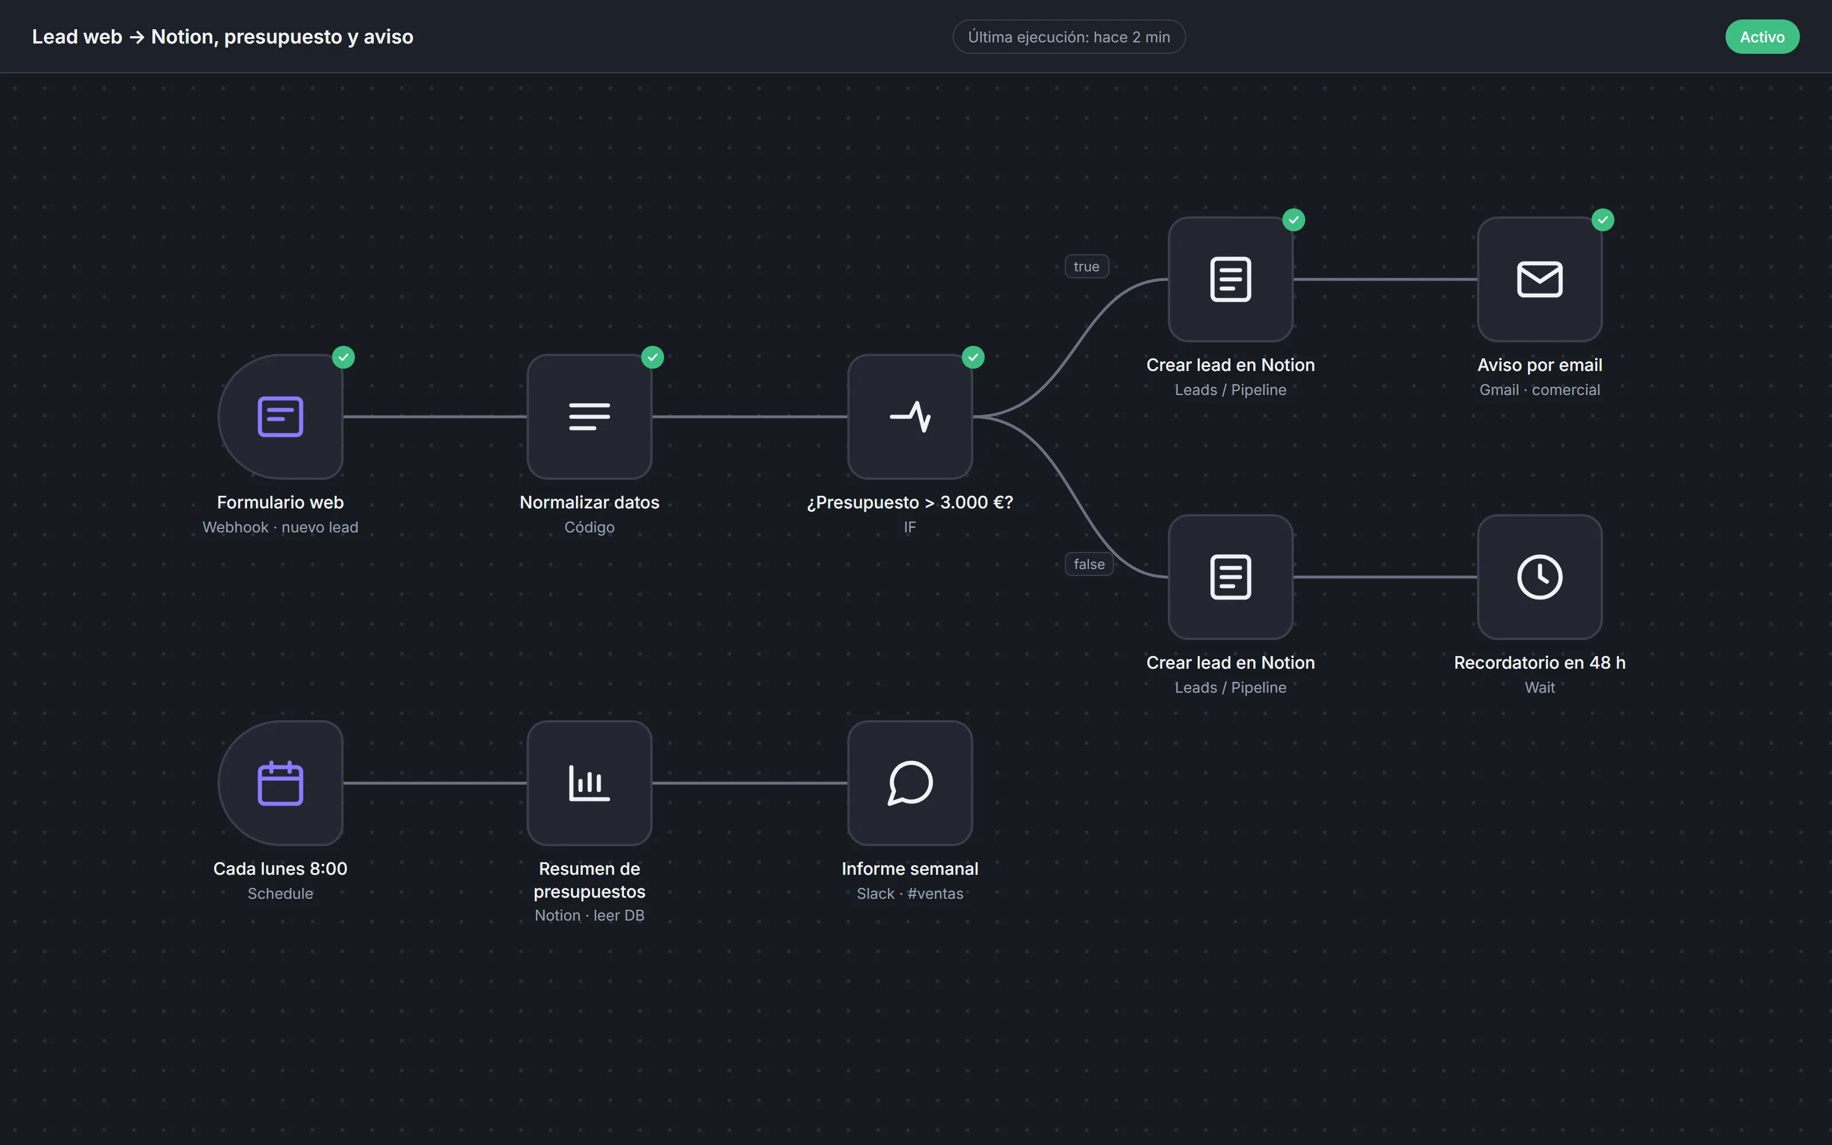Click the Wait subtitle text

pyautogui.click(x=1540, y=688)
